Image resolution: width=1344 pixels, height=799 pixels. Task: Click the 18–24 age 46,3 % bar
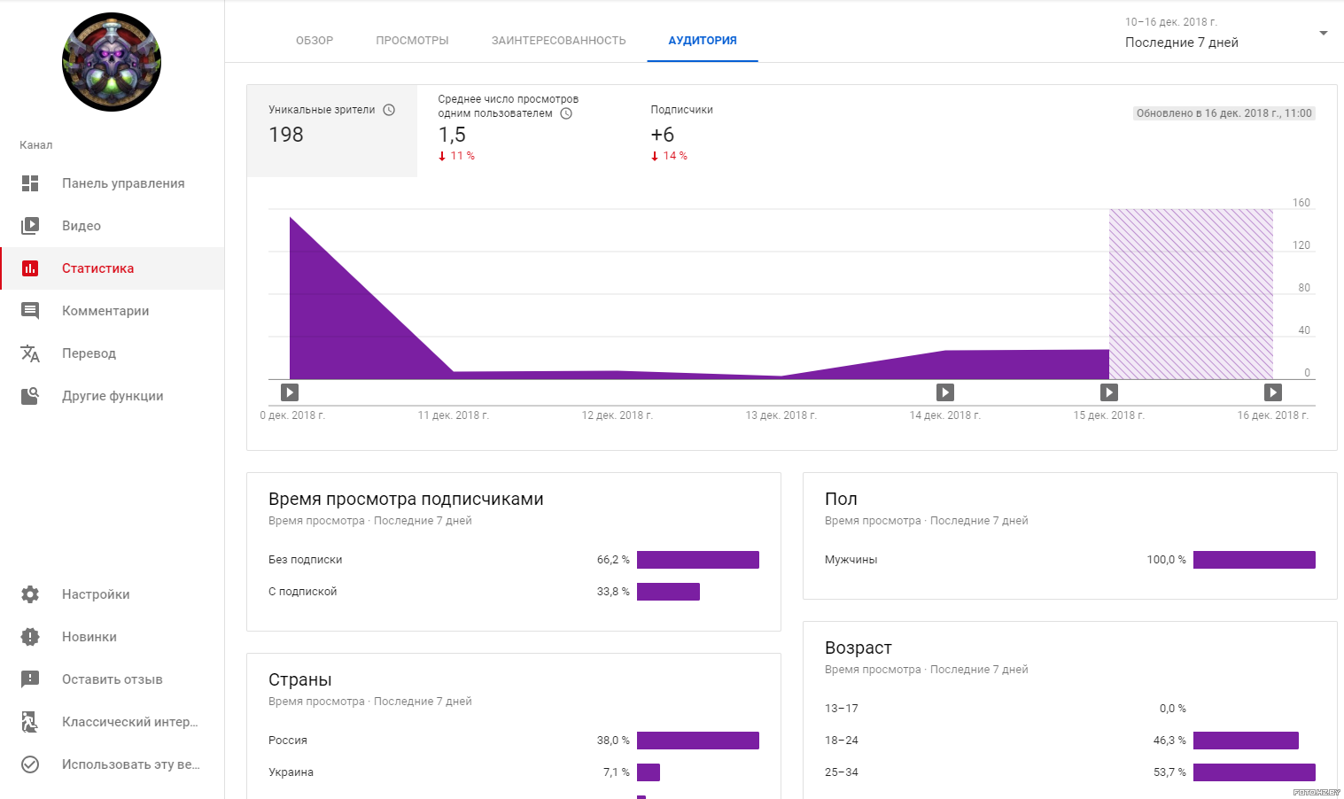(x=1246, y=741)
